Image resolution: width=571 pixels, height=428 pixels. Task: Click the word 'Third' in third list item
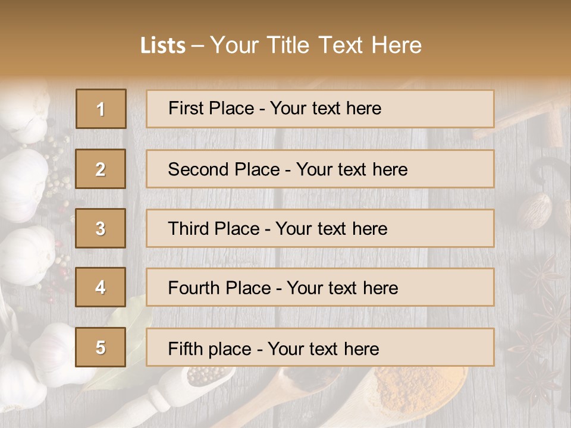[x=189, y=228]
